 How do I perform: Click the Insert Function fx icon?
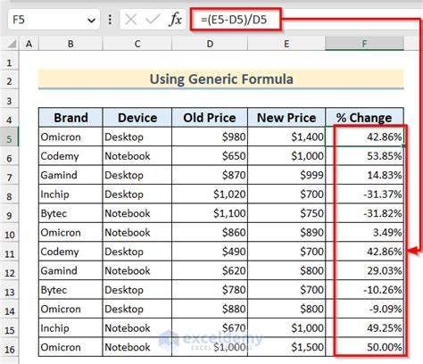pyautogui.click(x=175, y=20)
